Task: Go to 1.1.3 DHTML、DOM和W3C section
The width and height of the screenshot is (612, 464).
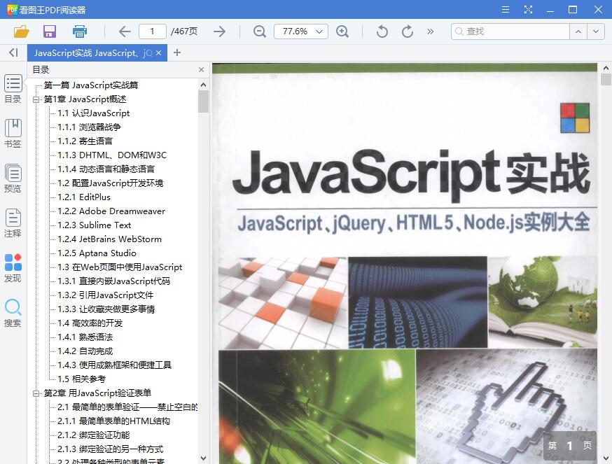Action: 112,155
